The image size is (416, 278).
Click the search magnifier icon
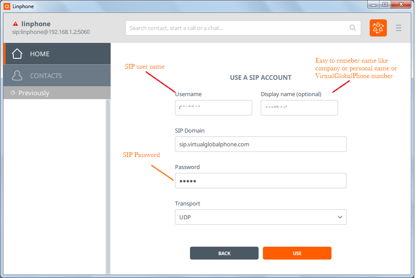pos(353,27)
